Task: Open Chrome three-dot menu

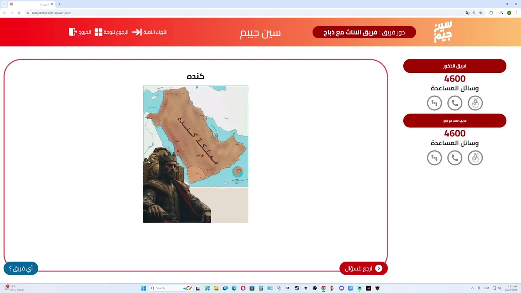Action: click(517, 13)
